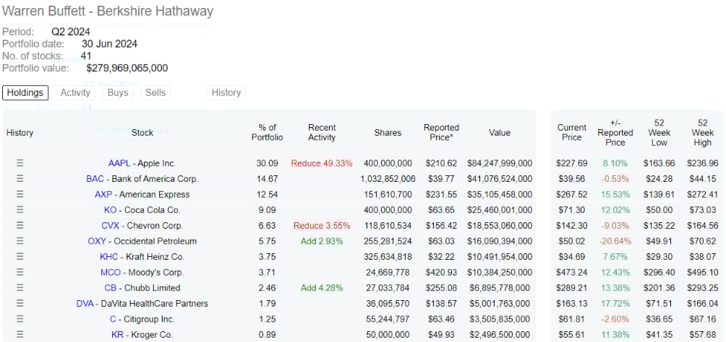Select Citigroup value $3,505,835,000
726x342 pixels.
point(501,320)
